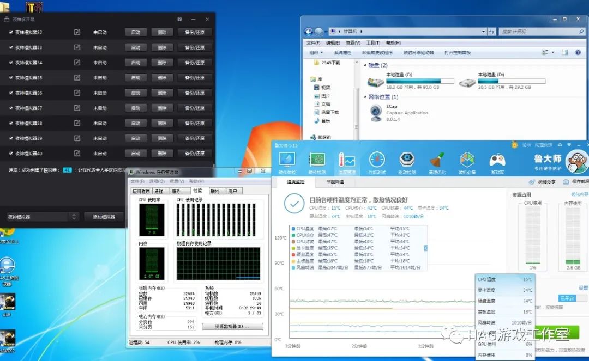589x361 pixels.
Task: Uncheck the 夜神模拟器35 checkbox
Action: 11,78
